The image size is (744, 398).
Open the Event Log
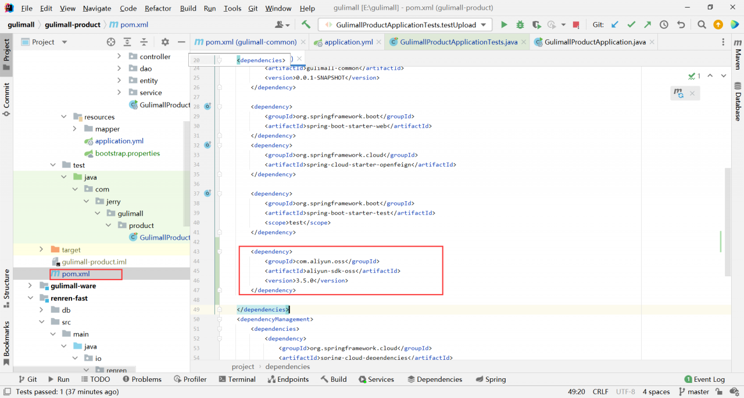[x=704, y=379]
